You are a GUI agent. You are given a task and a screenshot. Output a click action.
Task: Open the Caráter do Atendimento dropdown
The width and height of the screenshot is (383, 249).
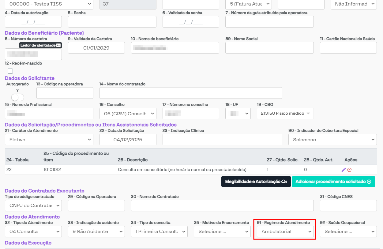point(49,139)
